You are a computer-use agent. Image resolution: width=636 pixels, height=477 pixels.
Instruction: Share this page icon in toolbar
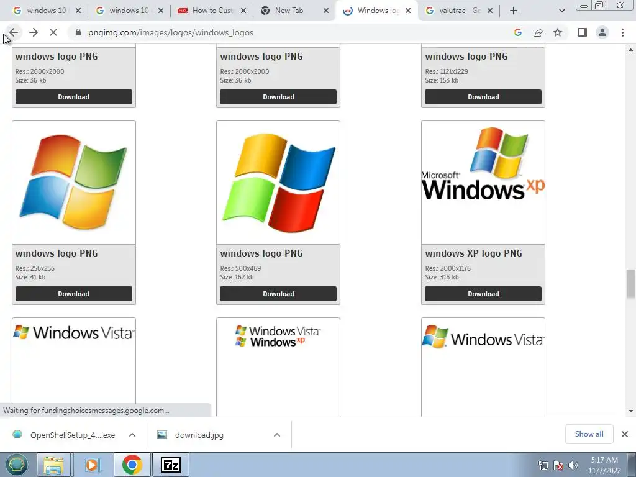click(x=538, y=32)
